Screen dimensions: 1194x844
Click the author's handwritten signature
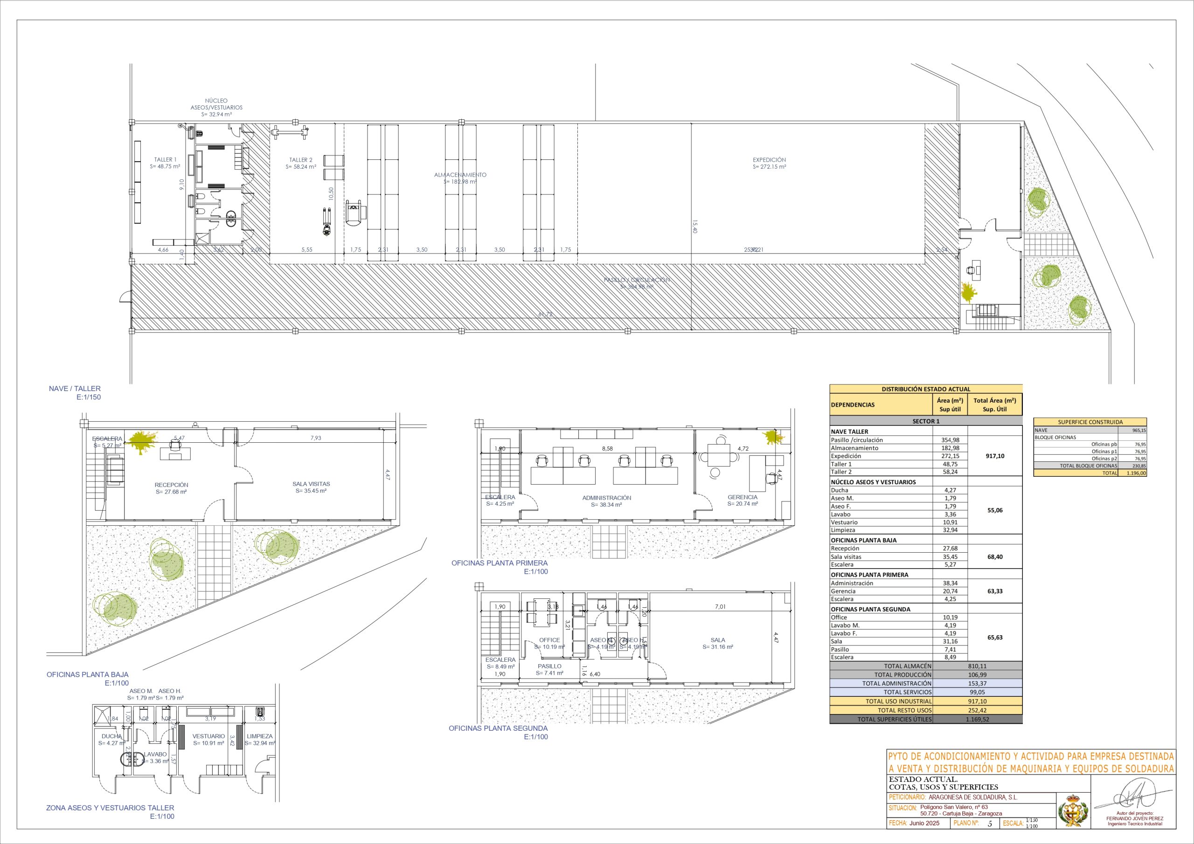pyautogui.click(x=1135, y=796)
